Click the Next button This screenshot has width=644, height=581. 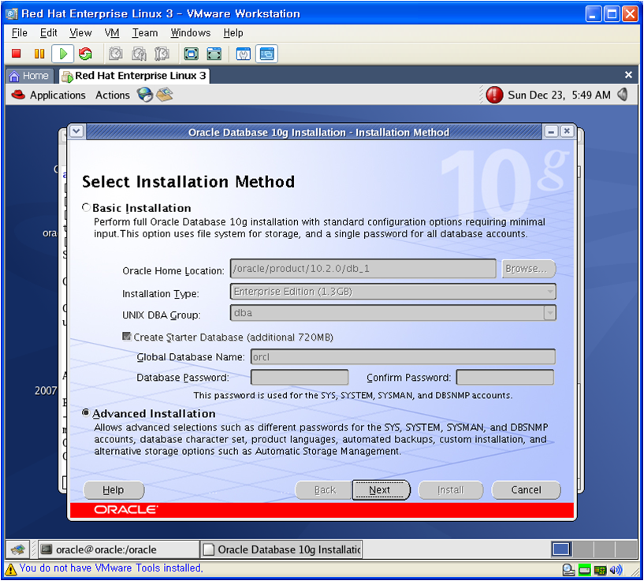[381, 490]
